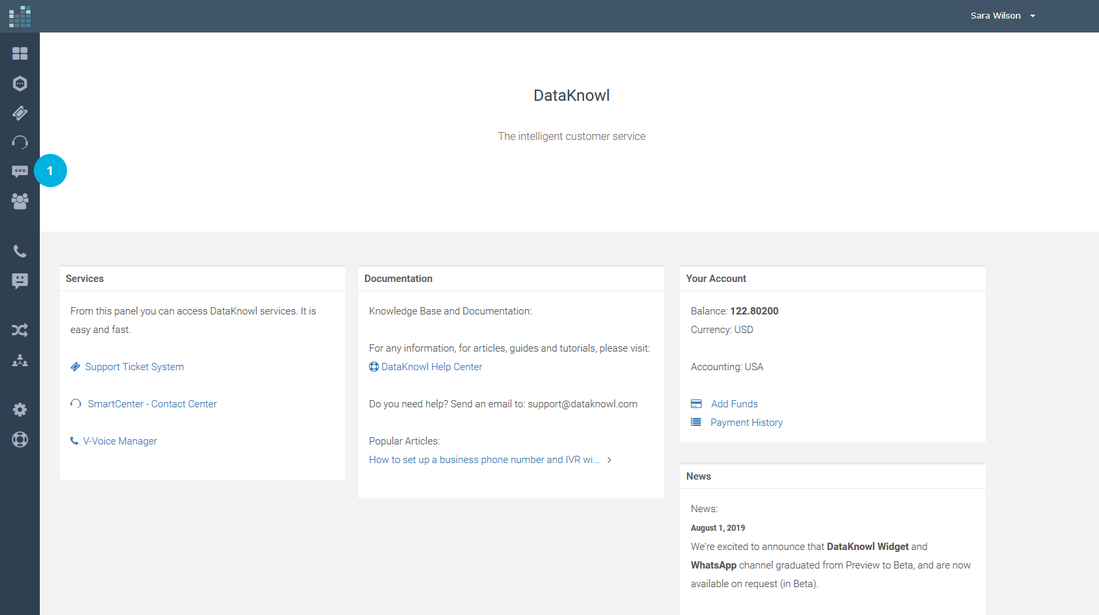Open the business phone number IVR article

484,460
